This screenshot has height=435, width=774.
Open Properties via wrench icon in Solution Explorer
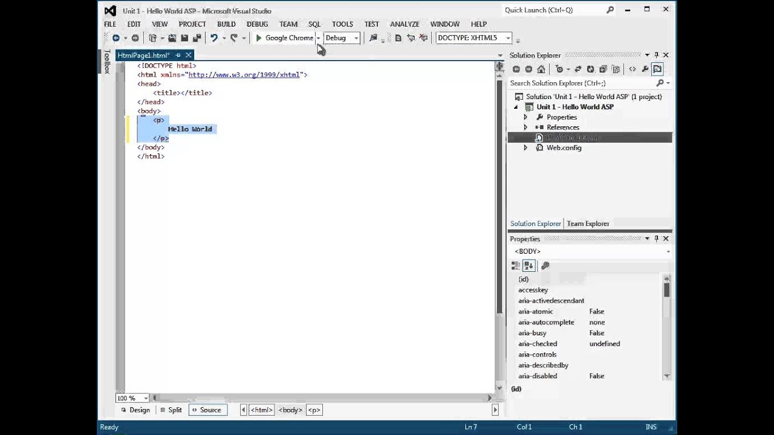click(645, 69)
